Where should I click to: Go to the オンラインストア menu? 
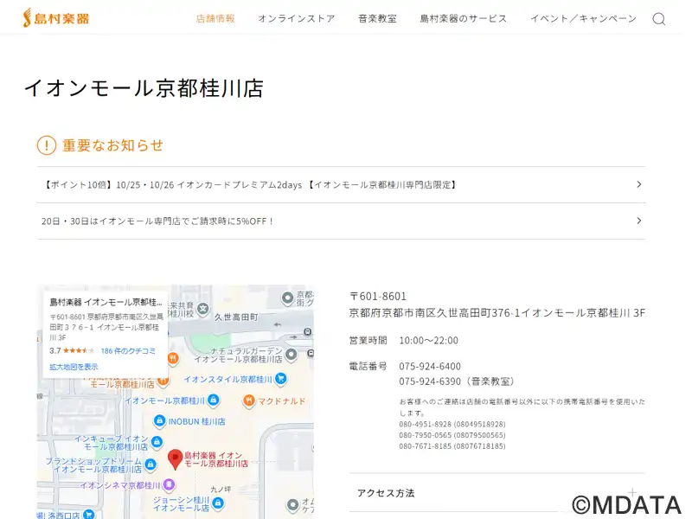coord(296,18)
